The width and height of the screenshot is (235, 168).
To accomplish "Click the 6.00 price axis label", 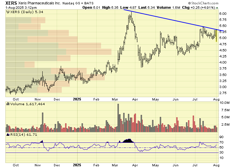I will (x=223, y=14).
